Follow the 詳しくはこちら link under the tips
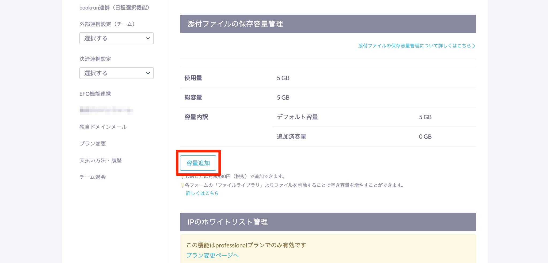Image resolution: width=548 pixels, height=263 pixels. 202,193
